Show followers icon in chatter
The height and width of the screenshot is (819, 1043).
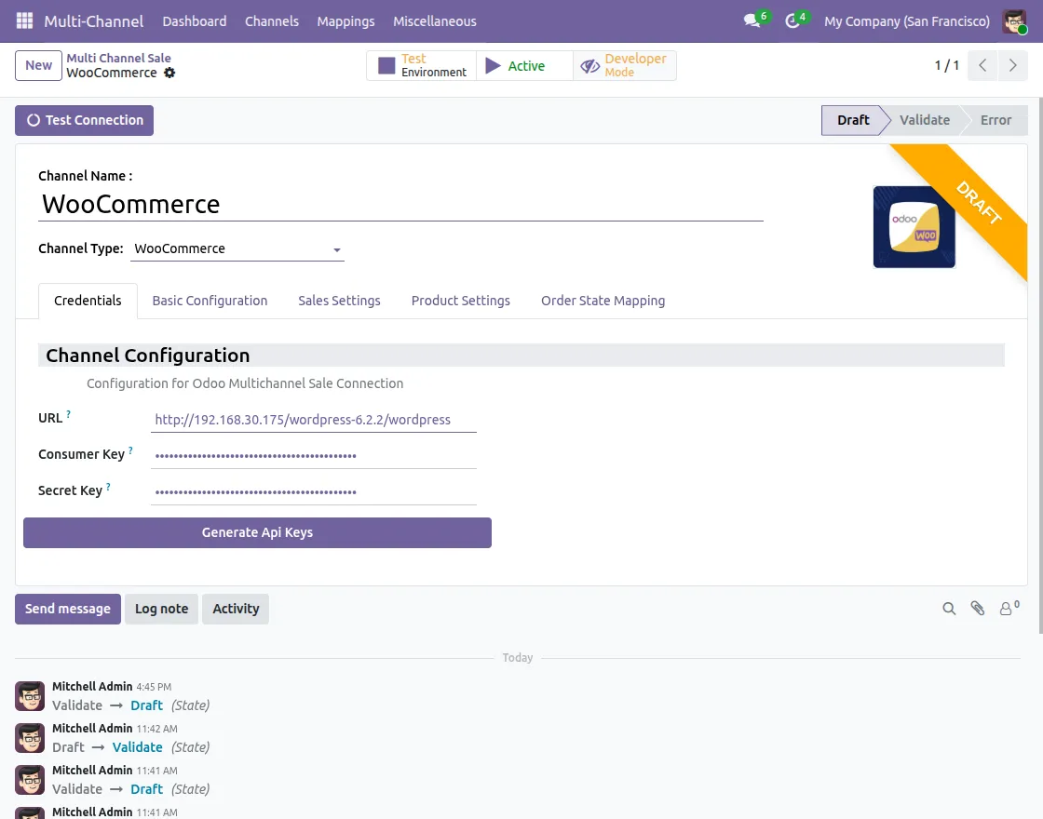(1009, 608)
